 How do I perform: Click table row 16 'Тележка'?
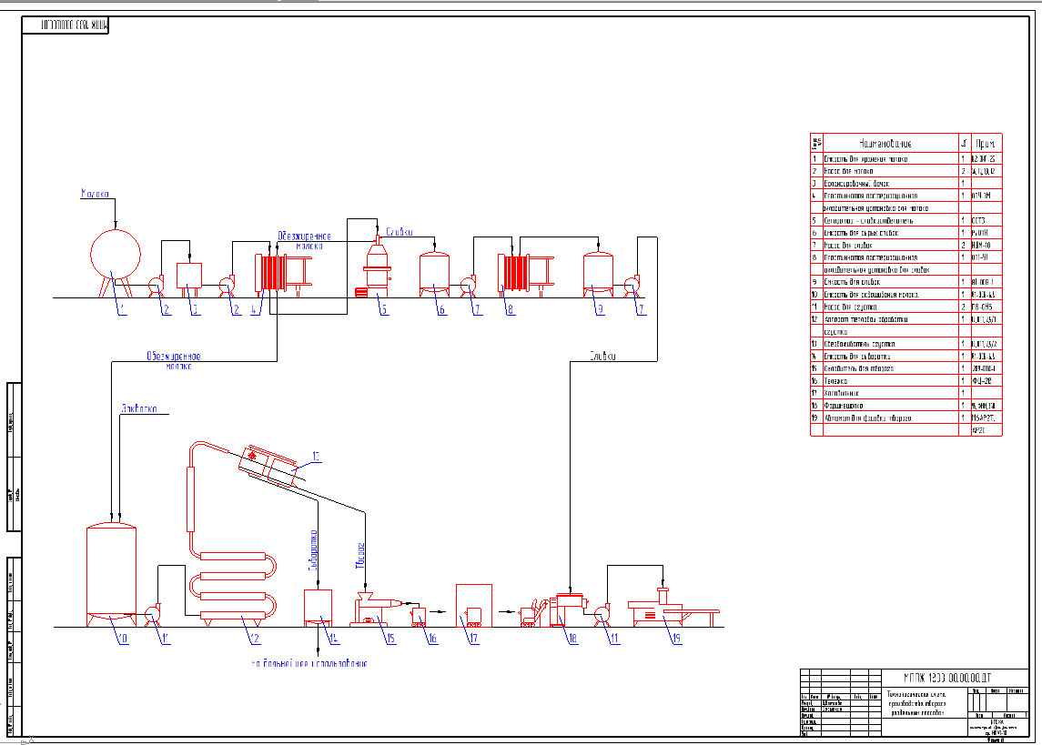tap(905, 381)
